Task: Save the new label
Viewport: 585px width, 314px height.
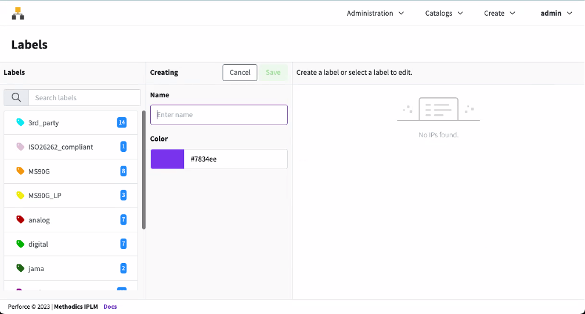Action: (x=273, y=72)
